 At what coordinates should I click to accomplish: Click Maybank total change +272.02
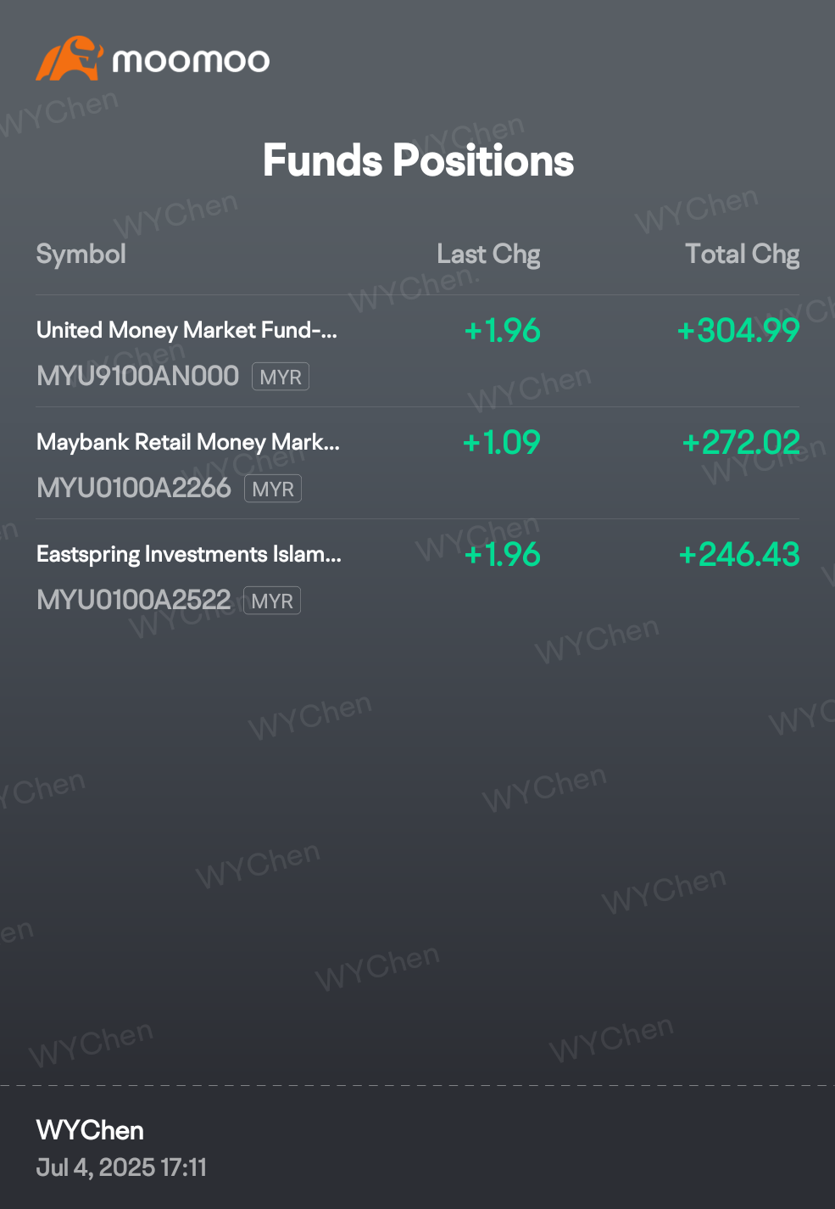[x=741, y=442]
